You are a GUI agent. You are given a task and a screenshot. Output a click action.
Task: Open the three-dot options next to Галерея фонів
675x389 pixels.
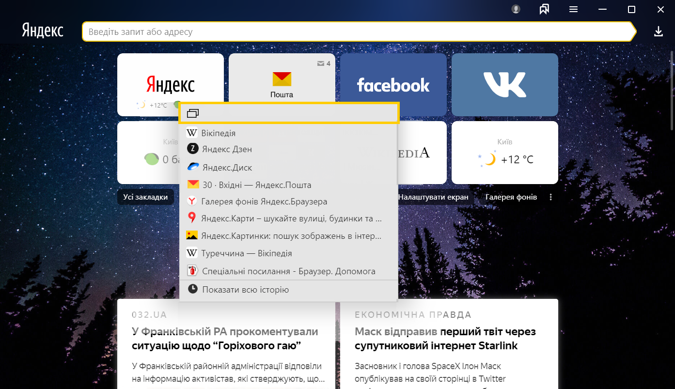pyautogui.click(x=550, y=197)
